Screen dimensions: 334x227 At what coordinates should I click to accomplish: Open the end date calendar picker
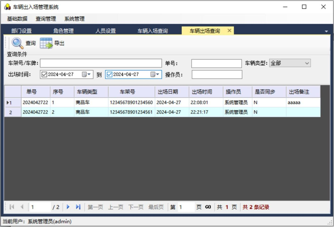coord(155,74)
